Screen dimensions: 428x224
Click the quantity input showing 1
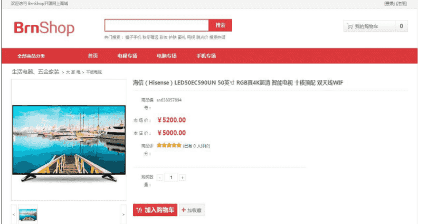(171, 178)
